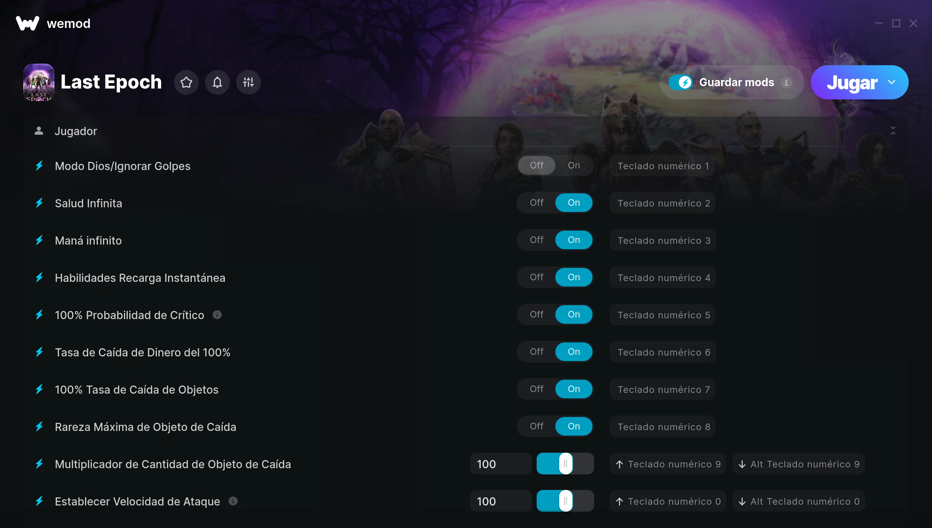Turn on Modo Dios/Ignorar Golpes

click(574, 165)
